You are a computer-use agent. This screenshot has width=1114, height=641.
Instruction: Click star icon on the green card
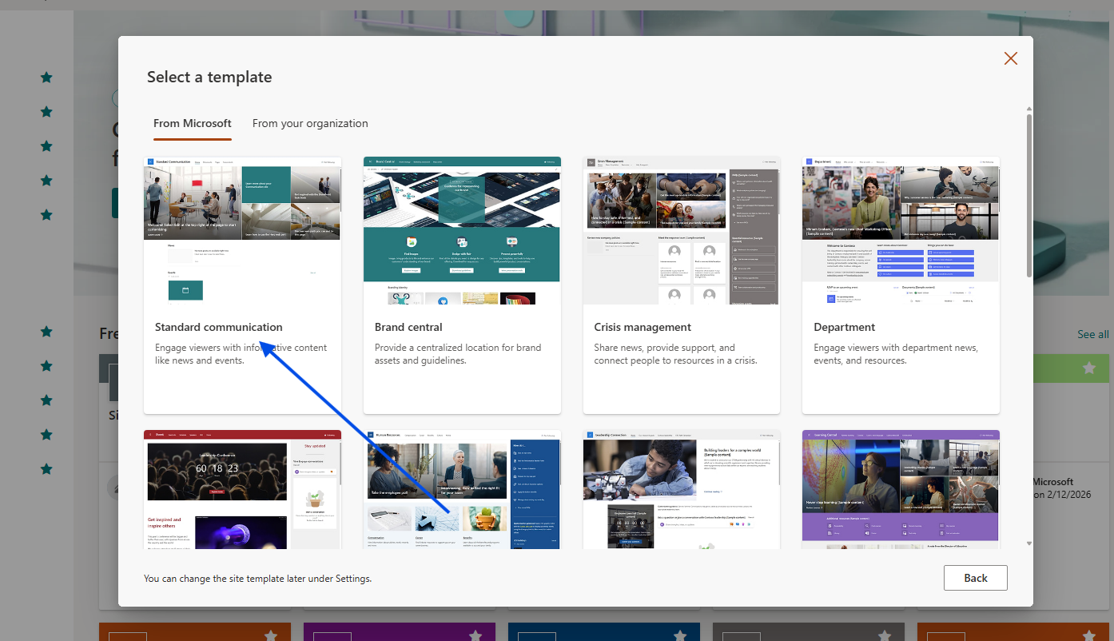(1088, 368)
